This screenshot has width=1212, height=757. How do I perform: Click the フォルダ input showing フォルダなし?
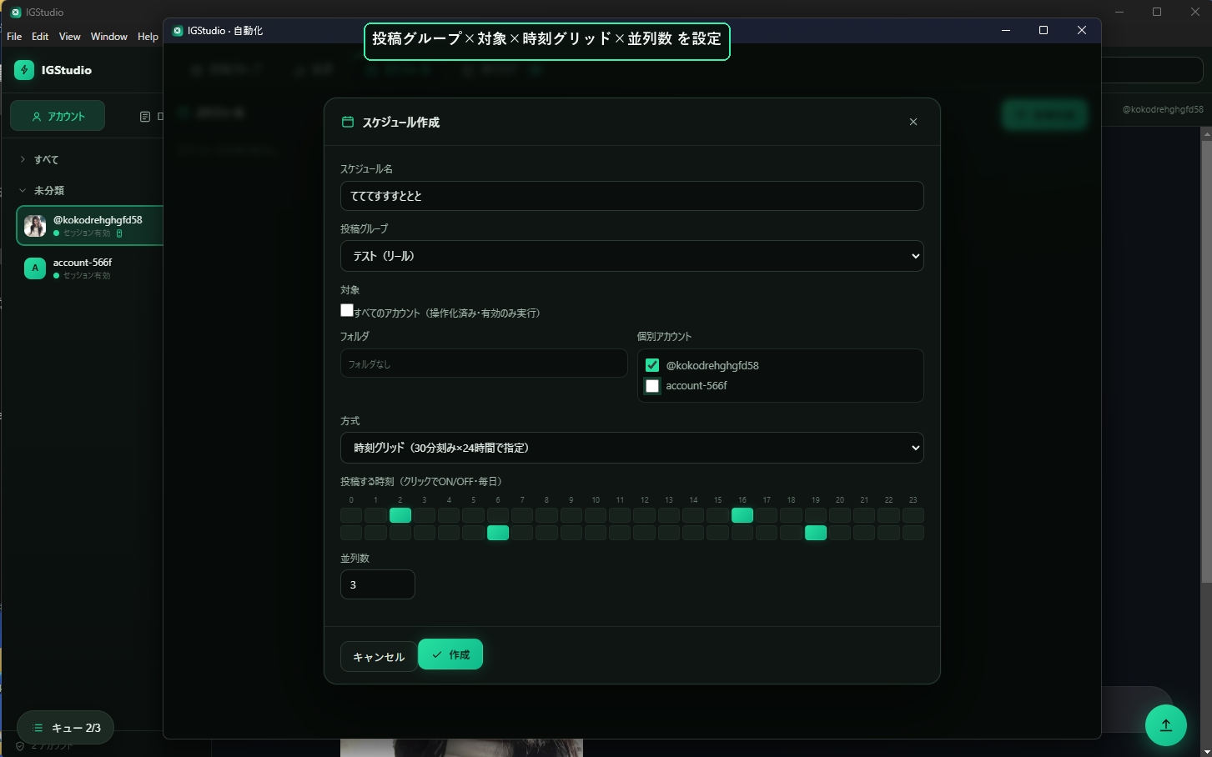point(484,363)
